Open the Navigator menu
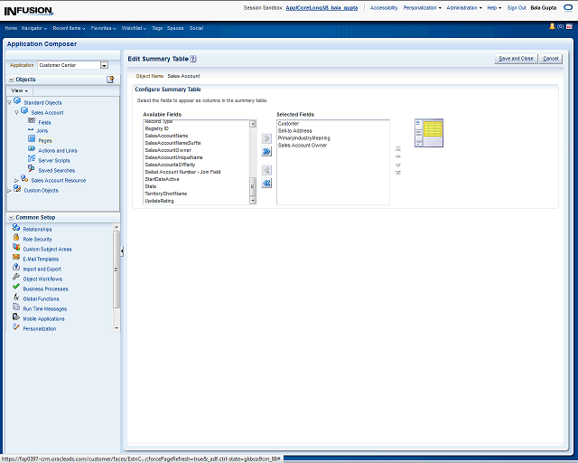578x463 pixels. (x=34, y=28)
